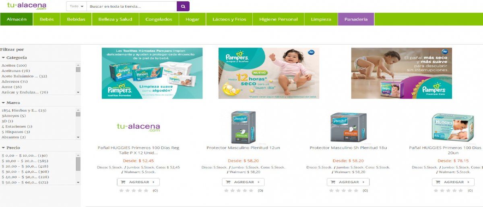Open the Plenitud 12un product image

pyautogui.click(x=243, y=127)
